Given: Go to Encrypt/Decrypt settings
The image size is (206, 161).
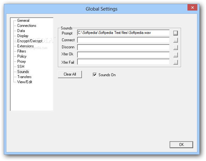Looking at the screenshot, I should click(30, 41).
